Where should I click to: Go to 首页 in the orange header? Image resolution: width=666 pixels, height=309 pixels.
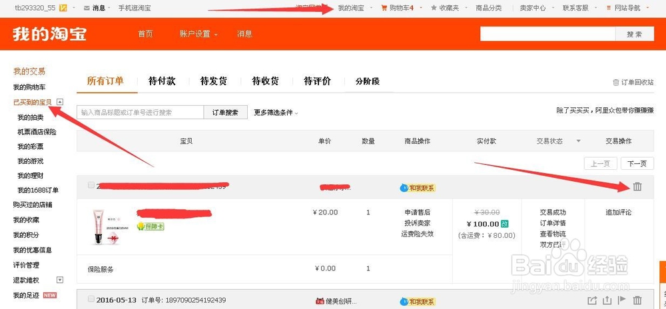click(x=145, y=34)
